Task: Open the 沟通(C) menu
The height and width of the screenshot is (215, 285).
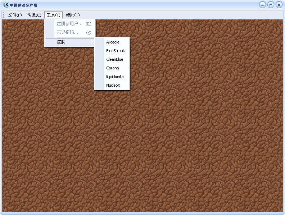Action: 34,15
